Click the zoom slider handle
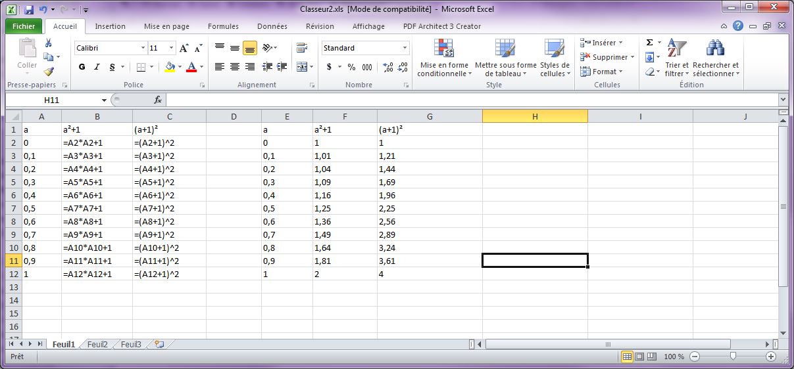The width and height of the screenshot is (794, 369). coord(733,356)
